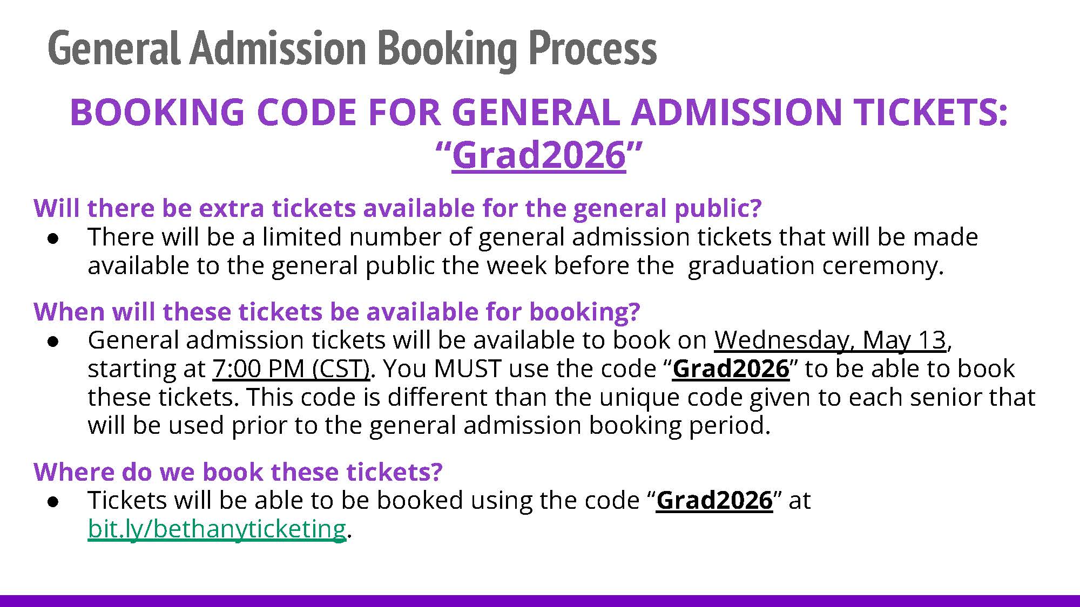Click bold "Grad2026" in the last bullet
Image resolution: width=1080 pixels, height=607 pixels.
pyautogui.click(x=714, y=501)
